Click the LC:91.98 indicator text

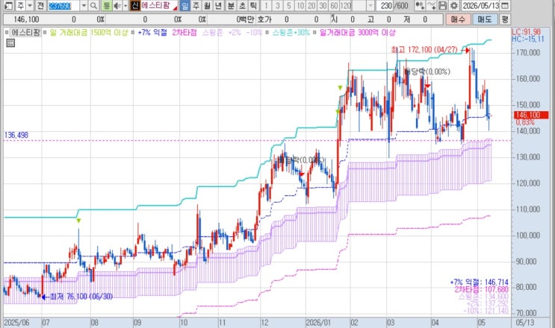(527, 32)
